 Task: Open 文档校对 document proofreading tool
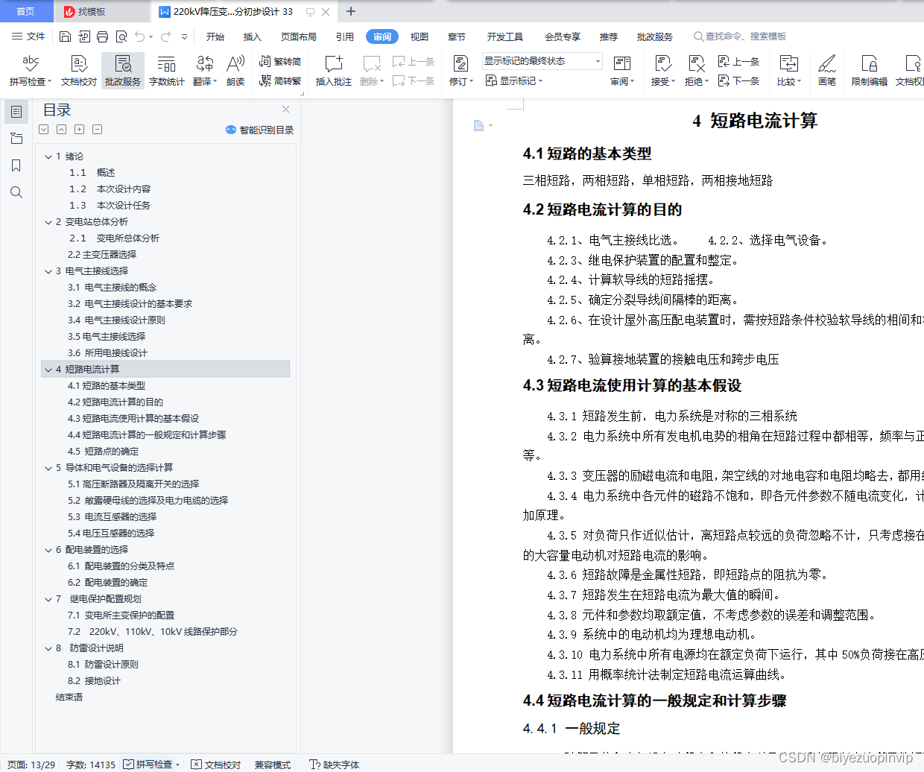[x=79, y=72]
